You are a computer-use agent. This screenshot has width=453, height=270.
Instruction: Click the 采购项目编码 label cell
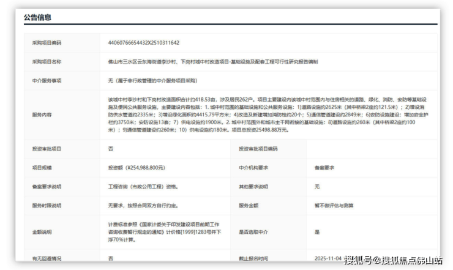[47, 43]
